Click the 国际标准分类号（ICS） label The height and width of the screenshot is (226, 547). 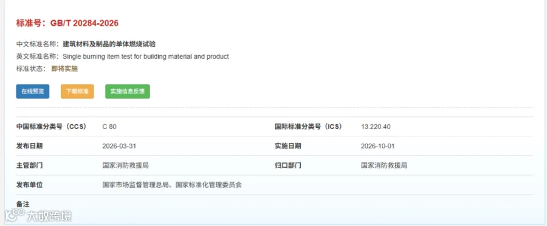click(x=308, y=127)
